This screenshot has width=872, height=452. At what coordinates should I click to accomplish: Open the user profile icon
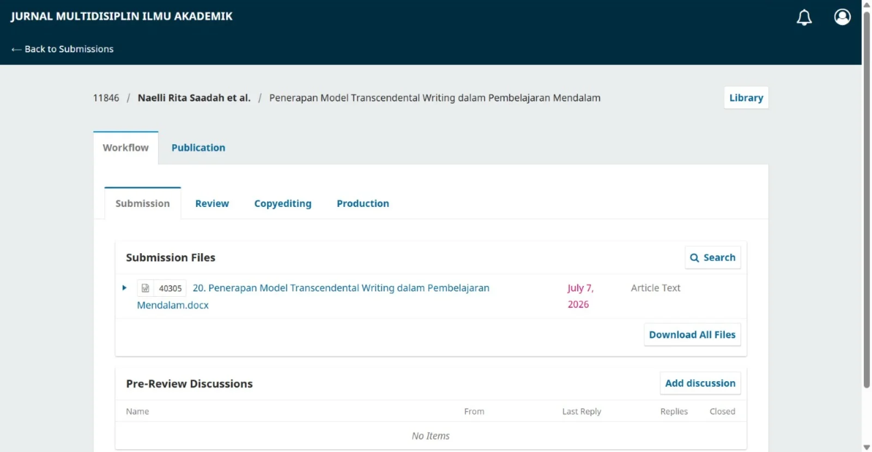coord(842,17)
